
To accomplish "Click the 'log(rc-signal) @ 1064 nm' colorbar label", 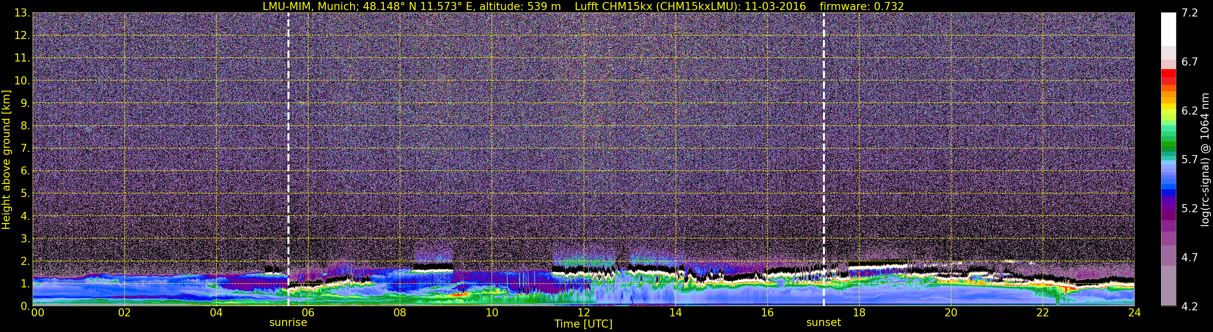I will tap(1205, 160).
